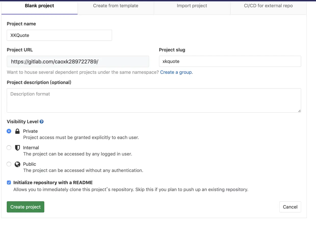Click the Private lock icon
The image size is (316, 225).
[x=17, y=131]
